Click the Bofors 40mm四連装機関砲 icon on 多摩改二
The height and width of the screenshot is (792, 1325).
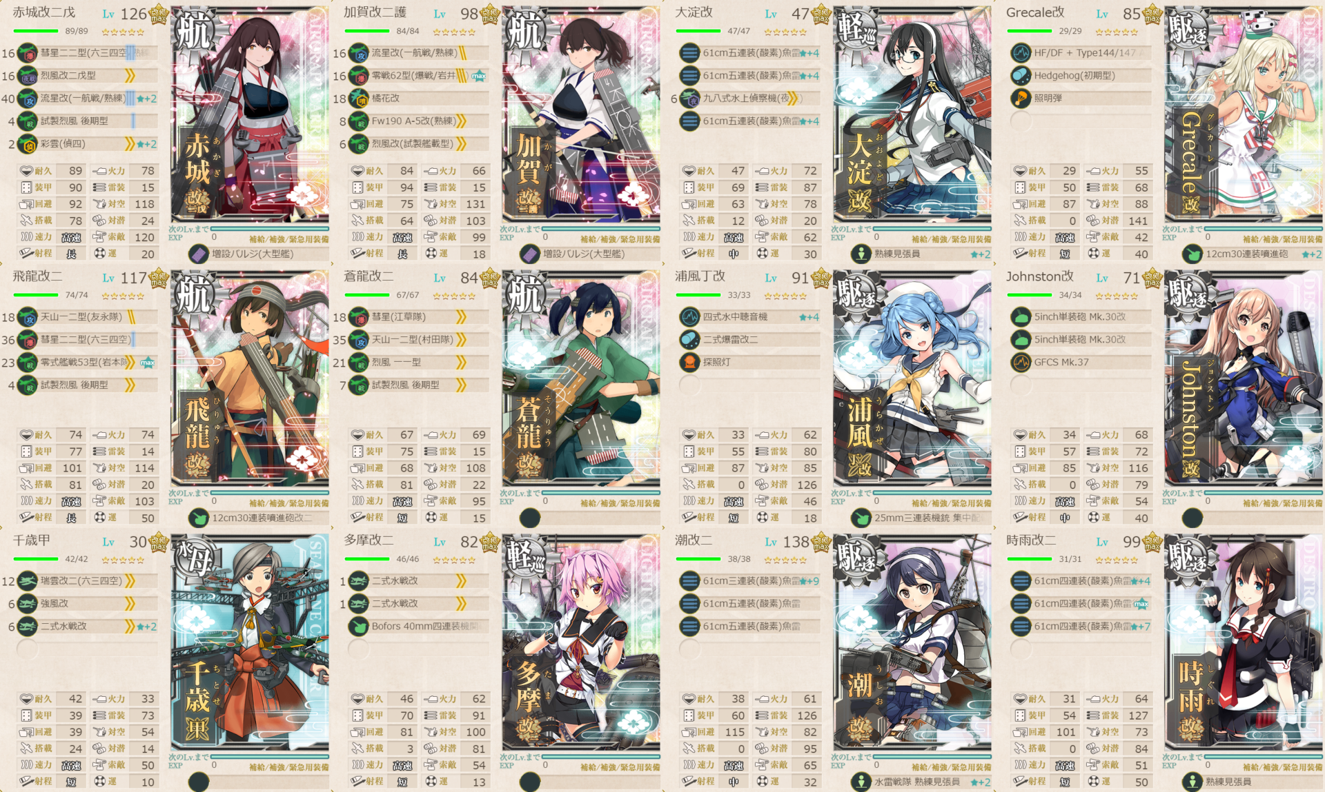(x=358, y=627)
